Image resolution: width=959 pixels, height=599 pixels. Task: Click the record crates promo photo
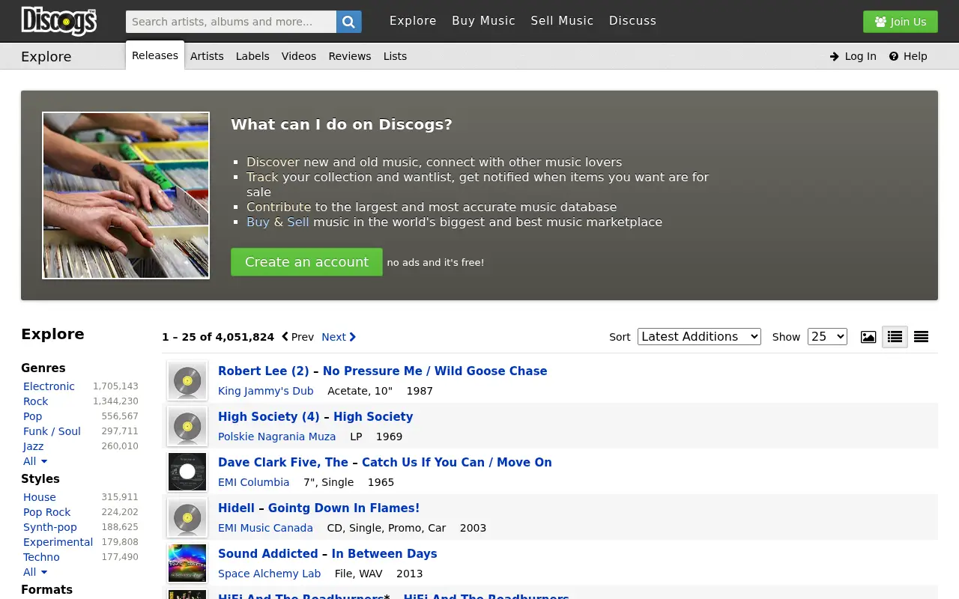click(x=126, y=195)
